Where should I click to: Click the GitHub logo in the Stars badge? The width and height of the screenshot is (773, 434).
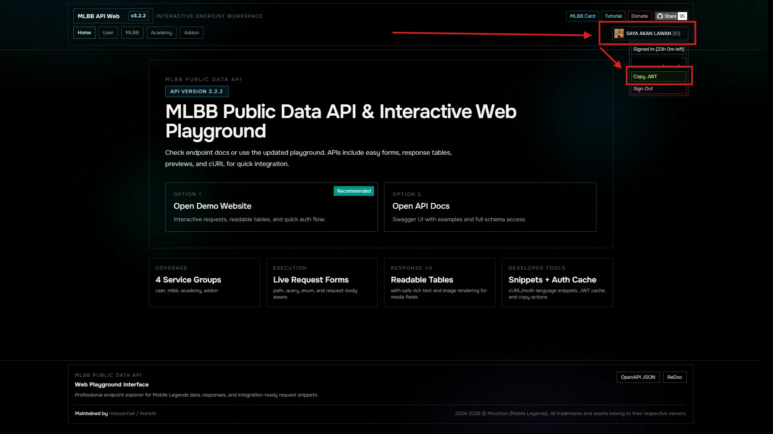click(x=660, y=16)
